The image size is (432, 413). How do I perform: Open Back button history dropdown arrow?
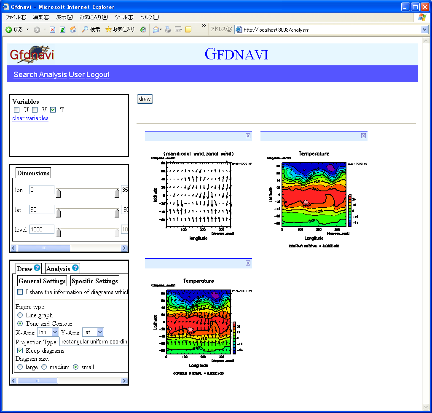[x=27, y=29]
